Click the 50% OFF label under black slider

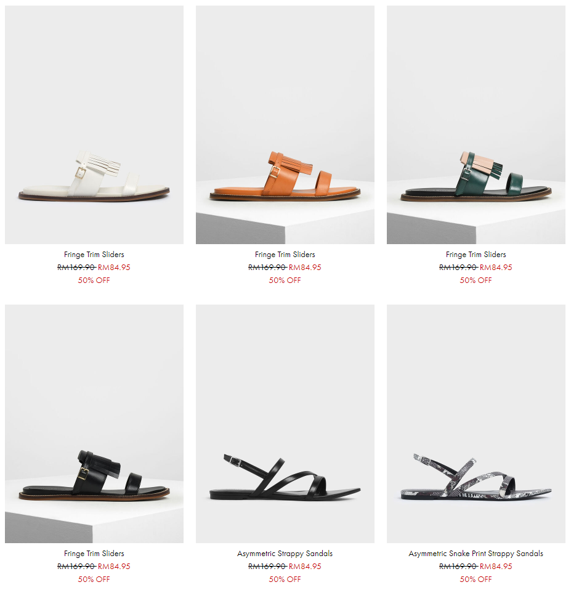pyautogui.click(x=94, y=579)
